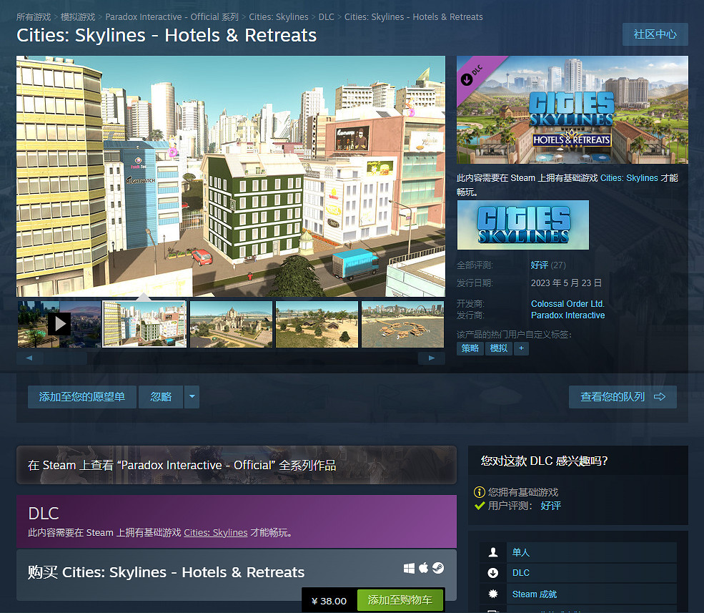This screenshot has height=613, width=704.
Task: Click the Apple macOS platform icon
Action: point(424,568)
